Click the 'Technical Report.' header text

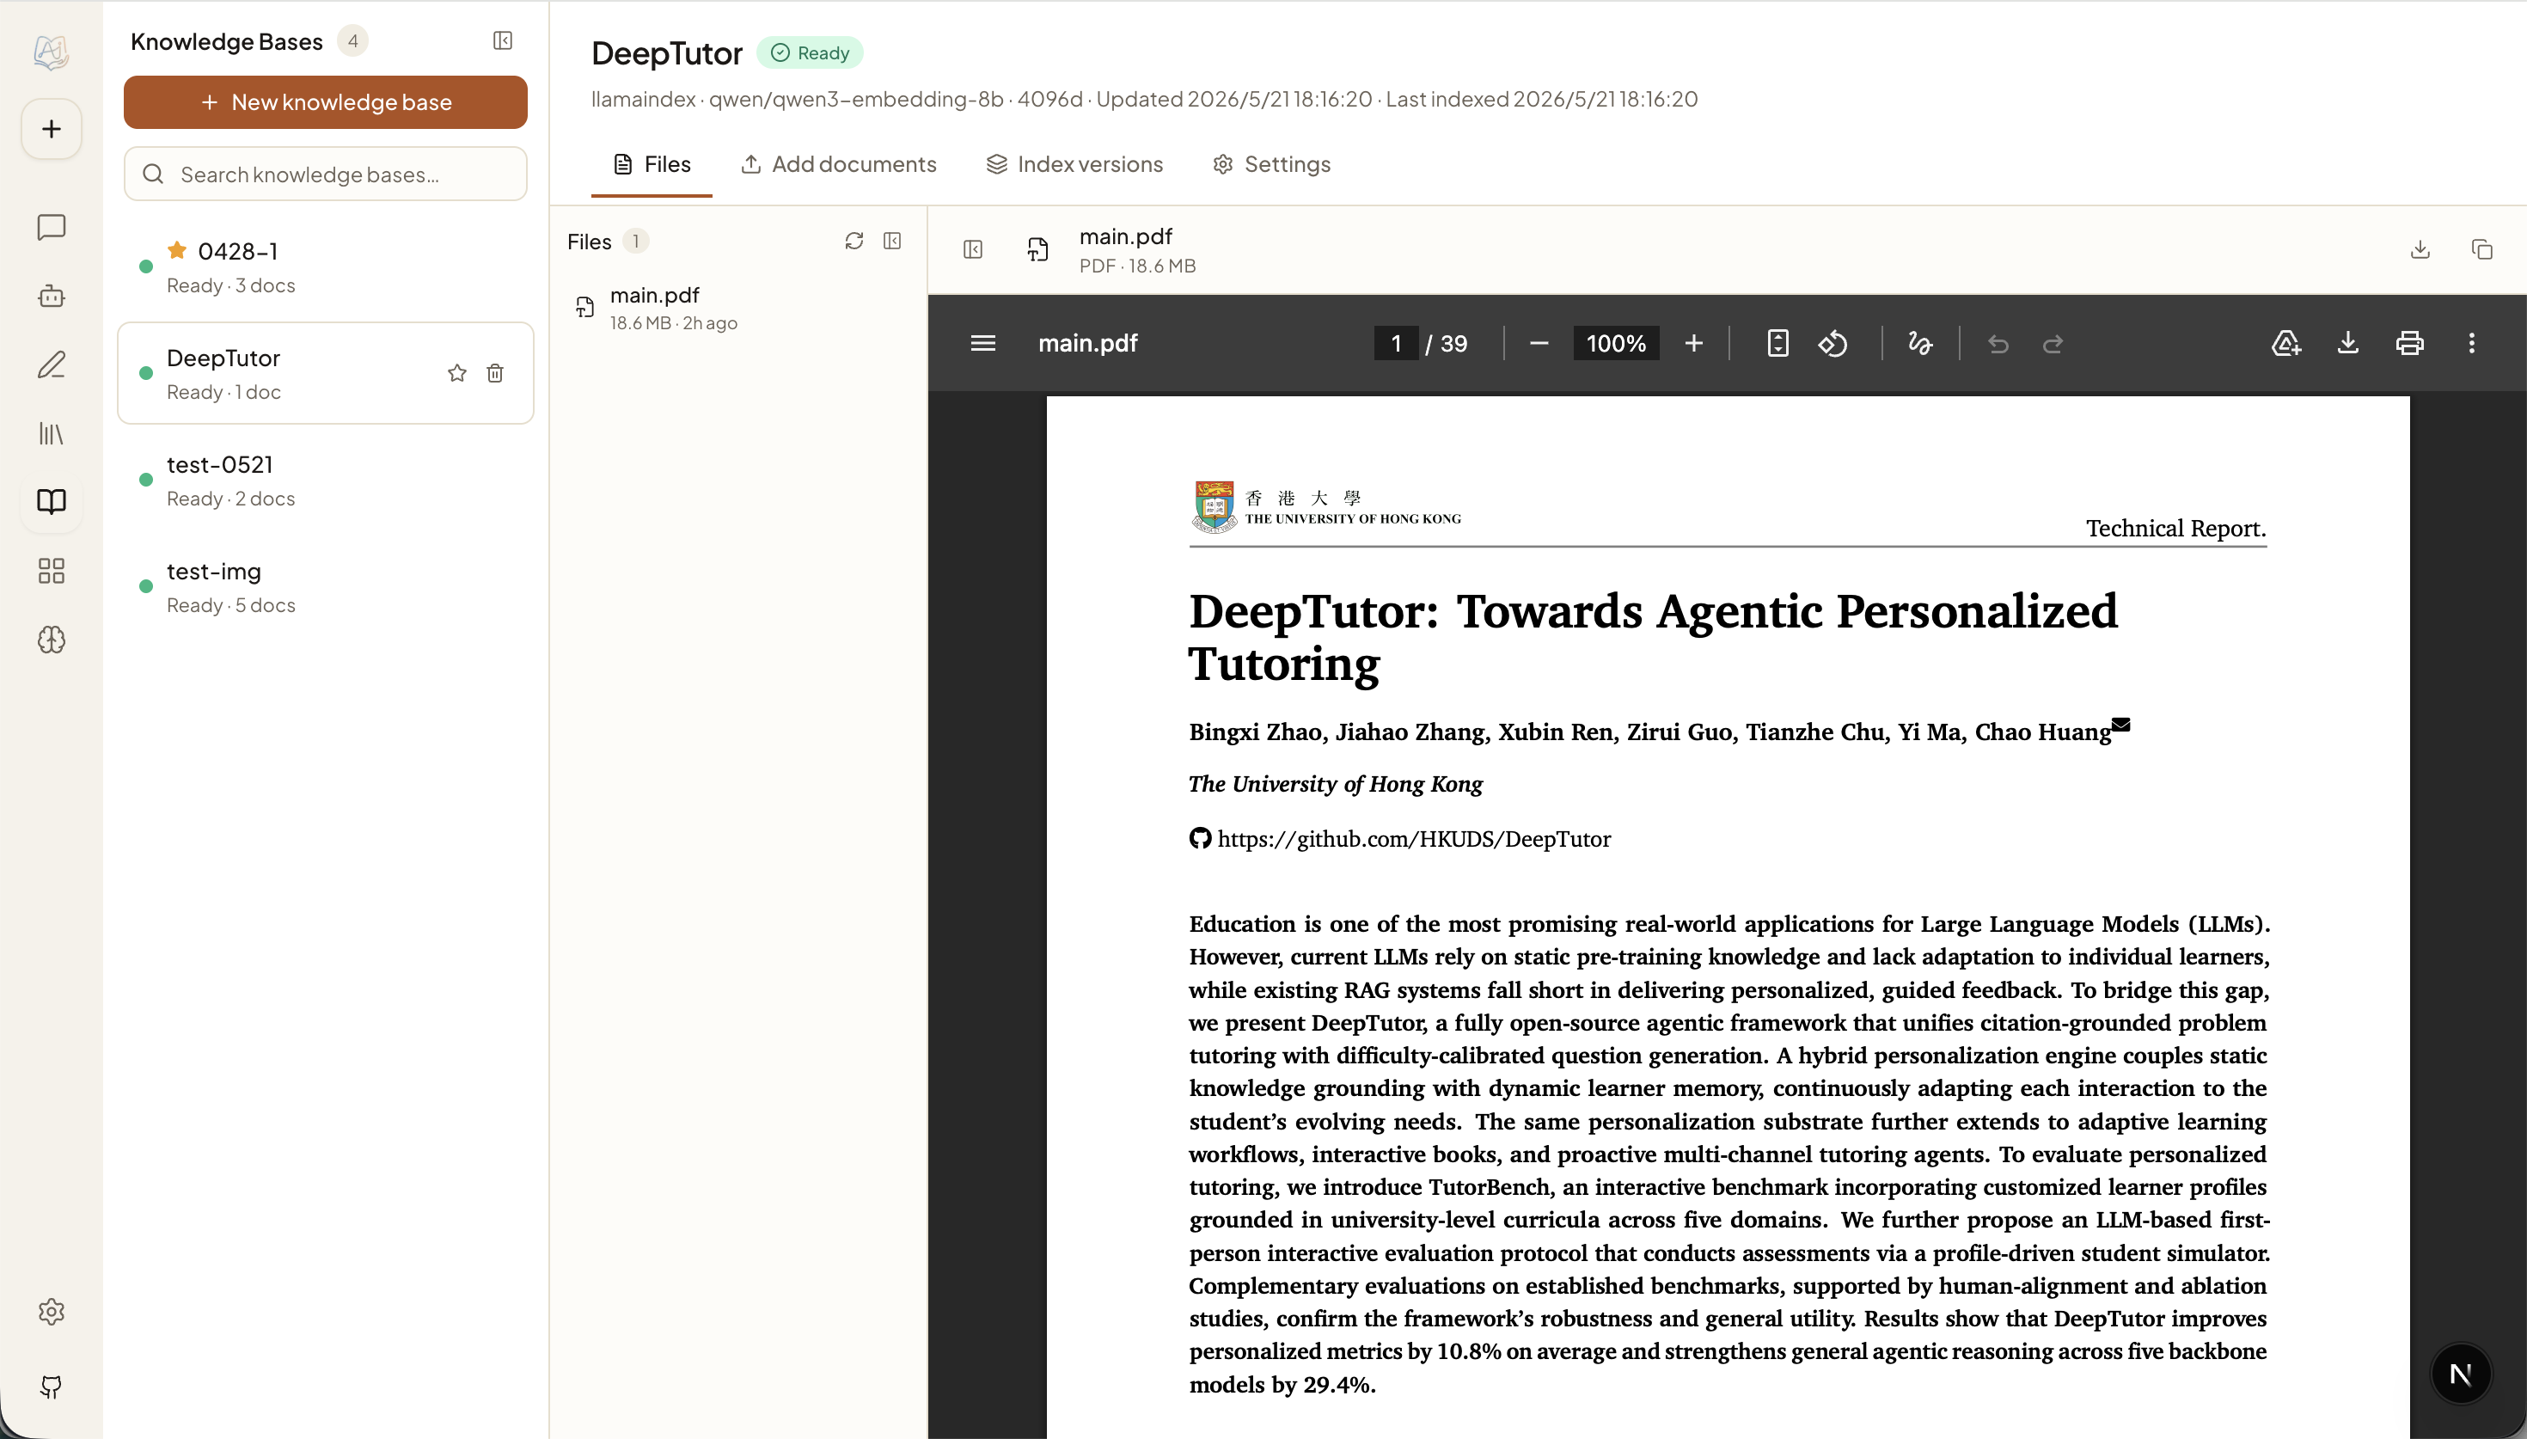pyautogui.click(x=2176, y=528)
